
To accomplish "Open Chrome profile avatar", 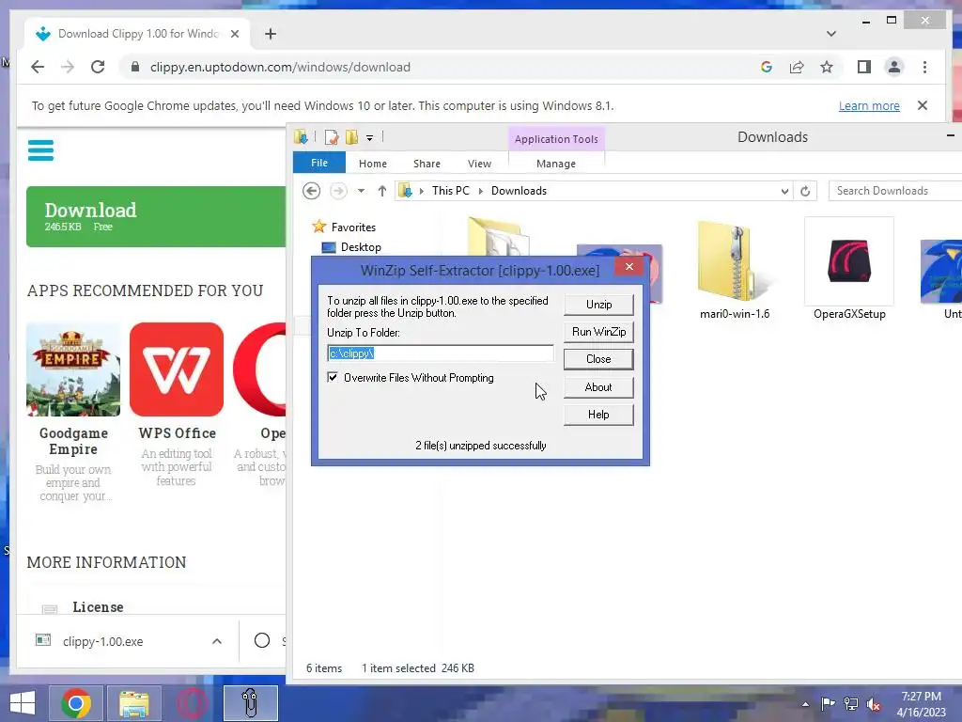I will pos(894,67).
